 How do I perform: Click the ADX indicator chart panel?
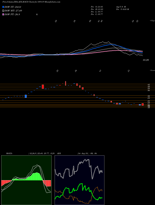tap(79, 180)
